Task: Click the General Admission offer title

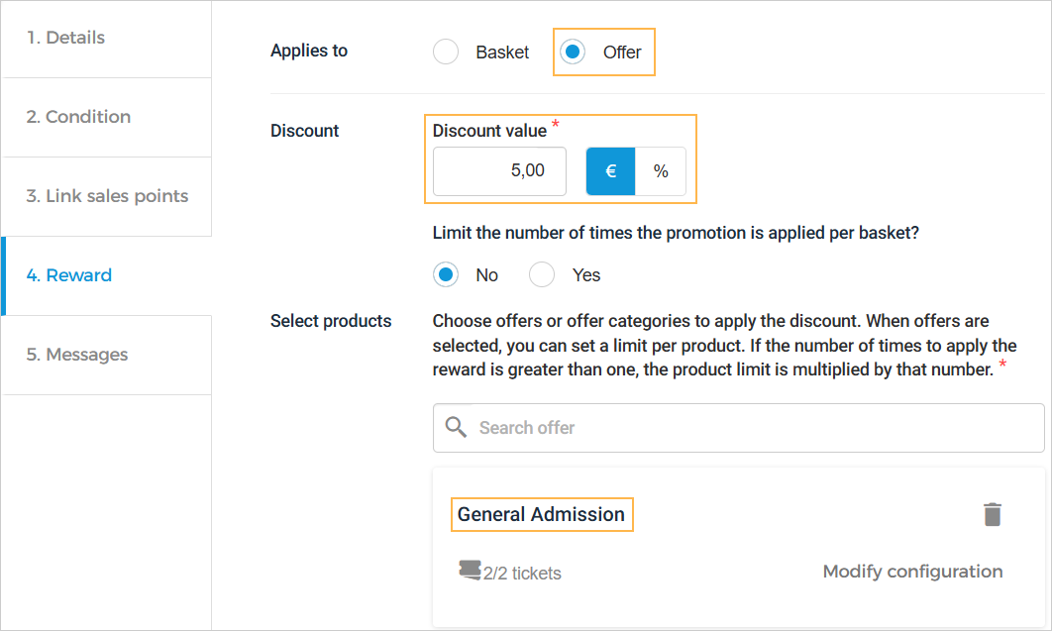Action: (x=541, y=514)
